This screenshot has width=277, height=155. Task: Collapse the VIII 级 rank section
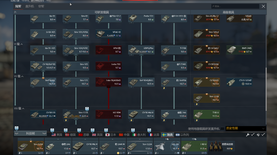pos(23,109)
